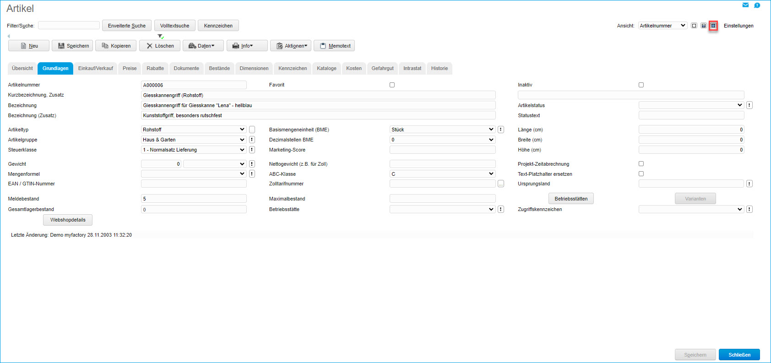
Task: Check the Projekt-Zeitabrechnung checkbox
Action: pos(641,164)
